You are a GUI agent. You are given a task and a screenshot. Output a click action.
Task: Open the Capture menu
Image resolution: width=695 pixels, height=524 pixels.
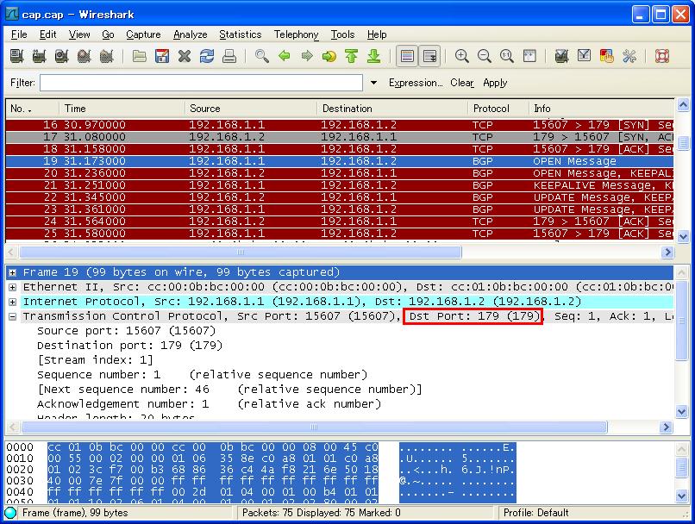[x=143, y=34]
